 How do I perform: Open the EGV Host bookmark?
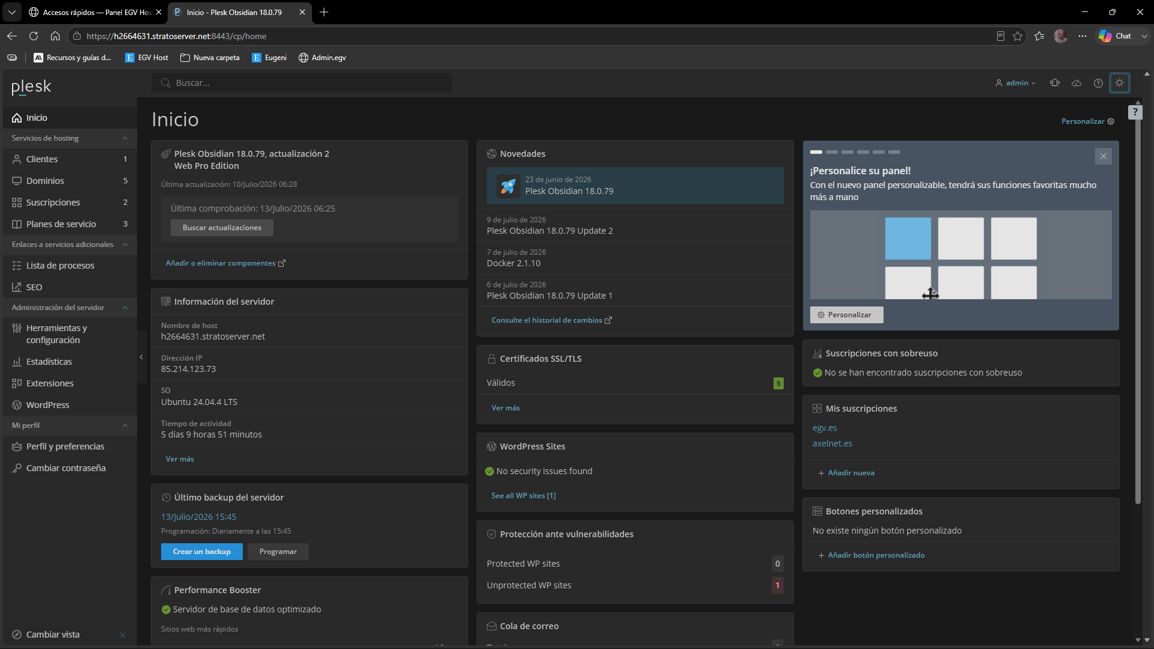(x=147, y=58)
